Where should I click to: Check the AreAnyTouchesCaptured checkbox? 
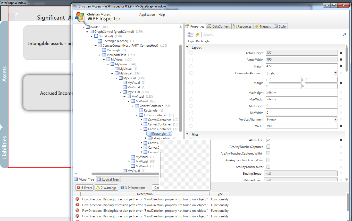click(x=268, y=147)
